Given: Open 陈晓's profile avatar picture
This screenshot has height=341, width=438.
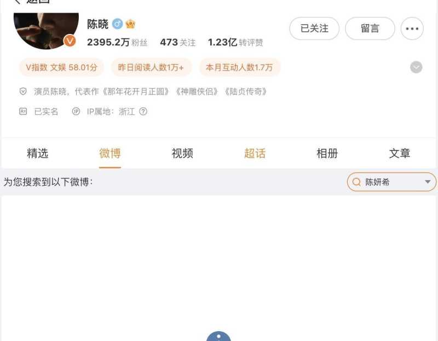Looking at the screenshot, I should [x=46, y=31].
